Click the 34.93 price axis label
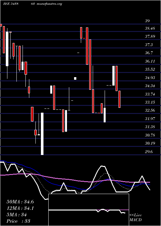Image resolution: width=161 pixels, height=226 pixels. pos(150,78)
